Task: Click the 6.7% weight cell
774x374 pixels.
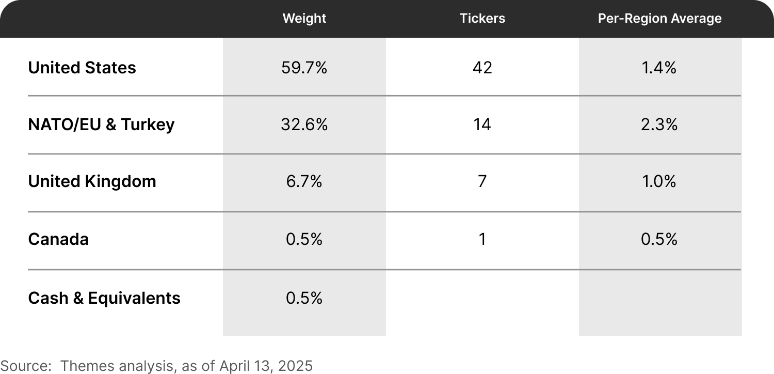Action: tap(304, 181)
